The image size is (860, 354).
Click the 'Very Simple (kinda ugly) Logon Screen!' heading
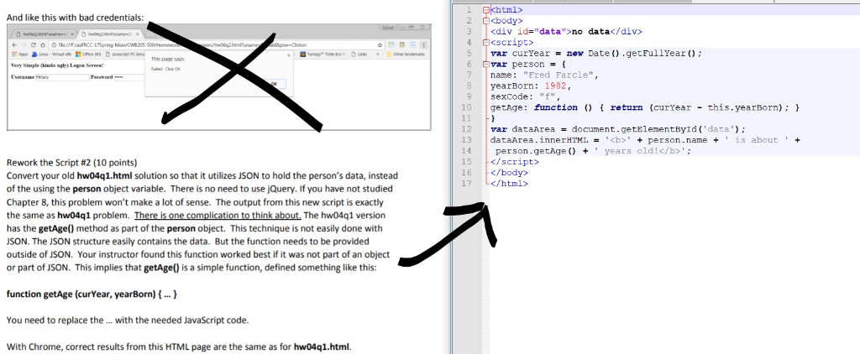57,65
